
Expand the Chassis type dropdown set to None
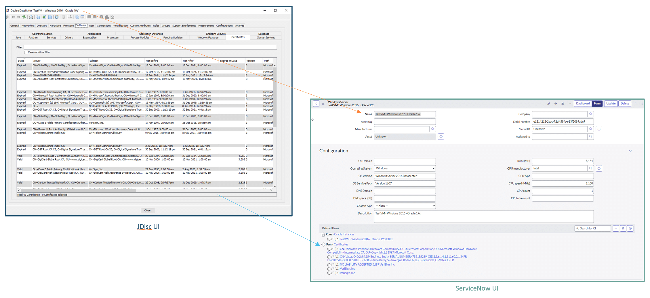[x=405, y=206]
